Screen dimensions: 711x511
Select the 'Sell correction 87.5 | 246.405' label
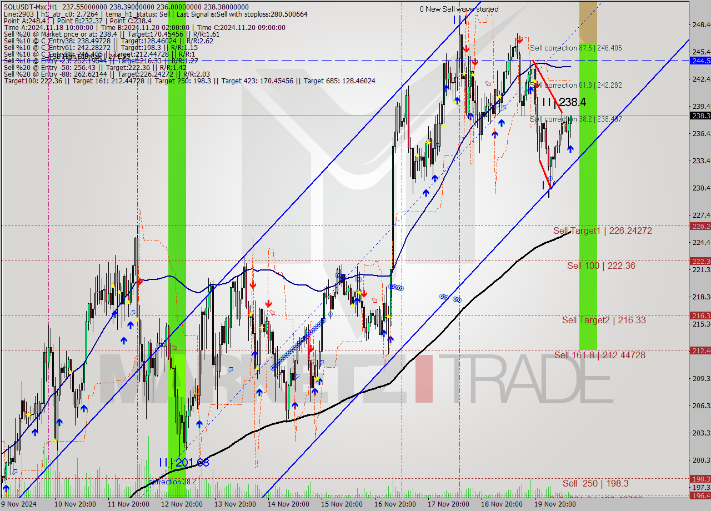pyautogui.click(x=575, y=48)
